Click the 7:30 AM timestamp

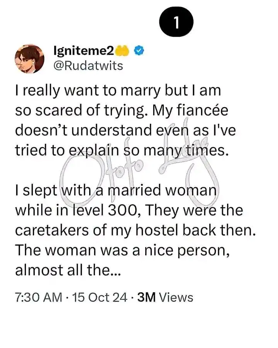39,297
